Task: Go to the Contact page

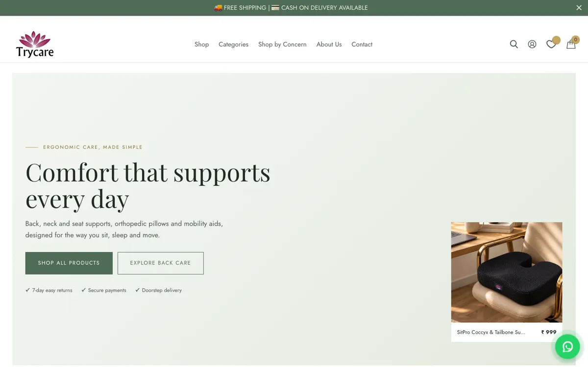Action: click(x=362, y=45)
